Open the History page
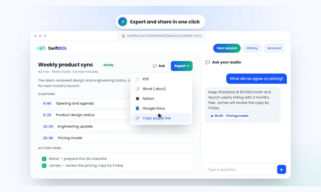This screenshot has height=192, width=321. (252, 48)
